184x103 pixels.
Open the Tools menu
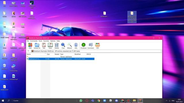40,41
